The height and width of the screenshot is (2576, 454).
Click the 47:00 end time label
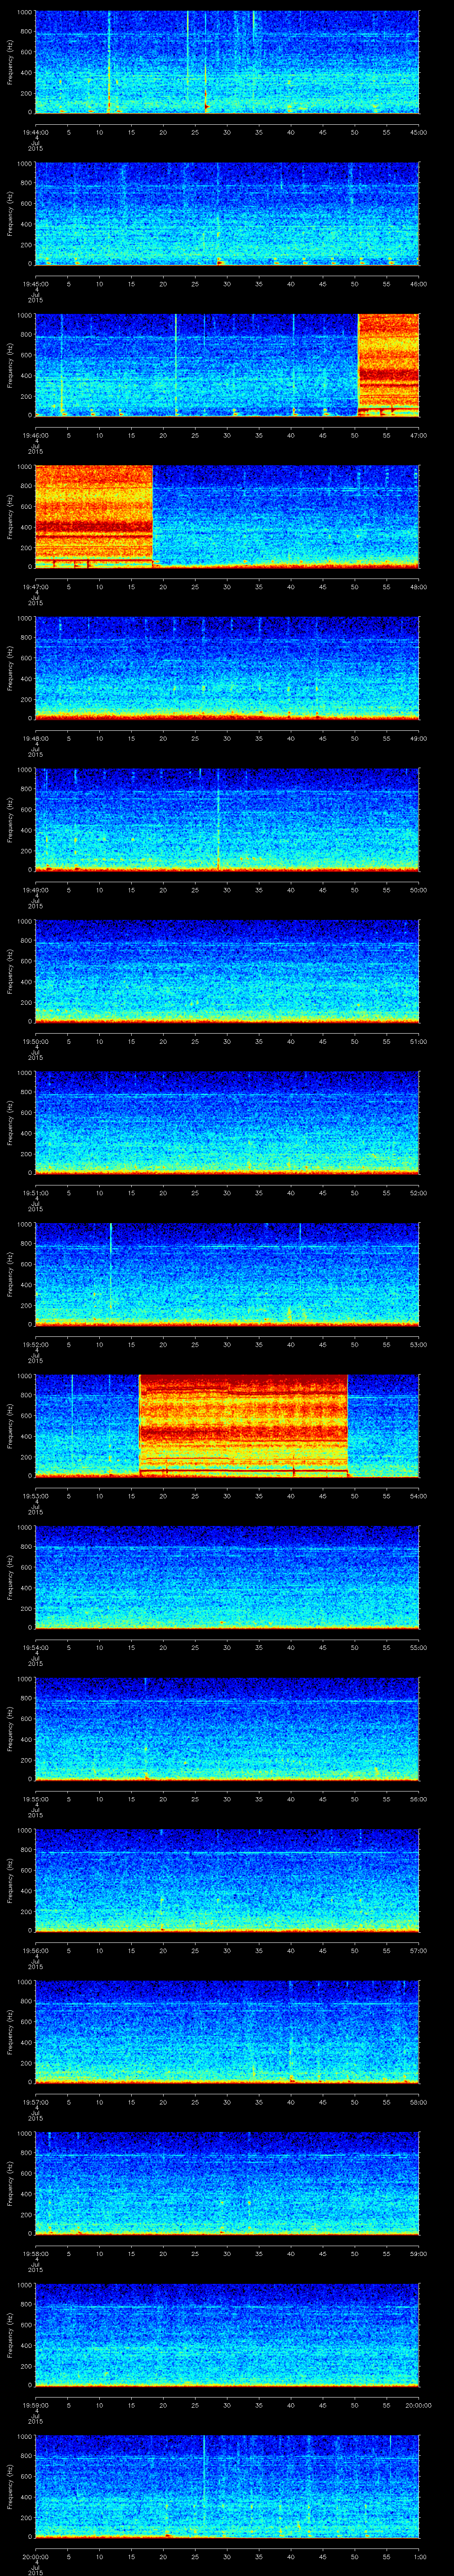point(419,436)
